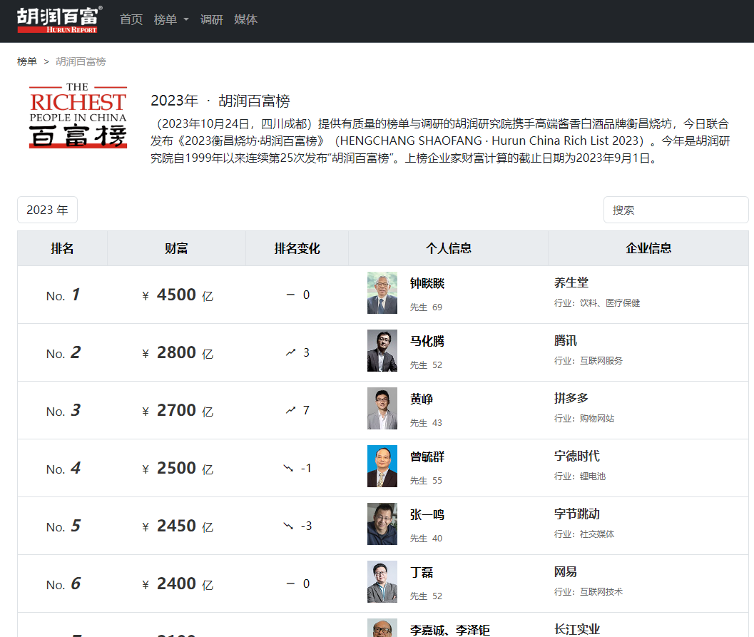Click the falling arrow icon in 曾毓群's row

[x=288, y=468]
